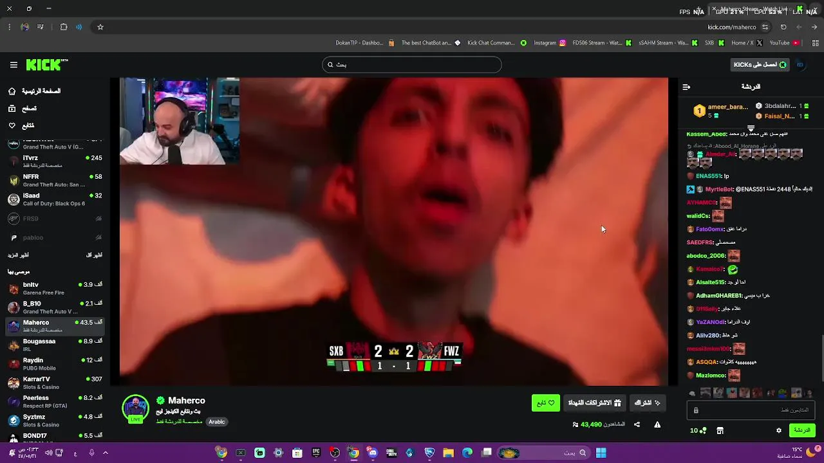Click username AdhamGHAREB1 in chat
824x463 pixels.
pos(718,296)
